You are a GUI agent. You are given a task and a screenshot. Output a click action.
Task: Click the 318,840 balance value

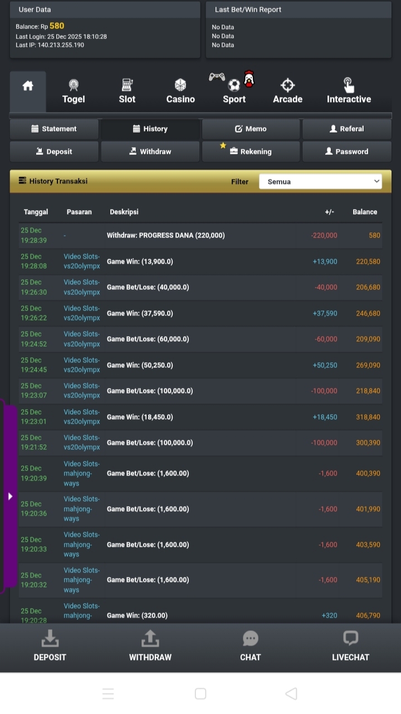[368, 417]
